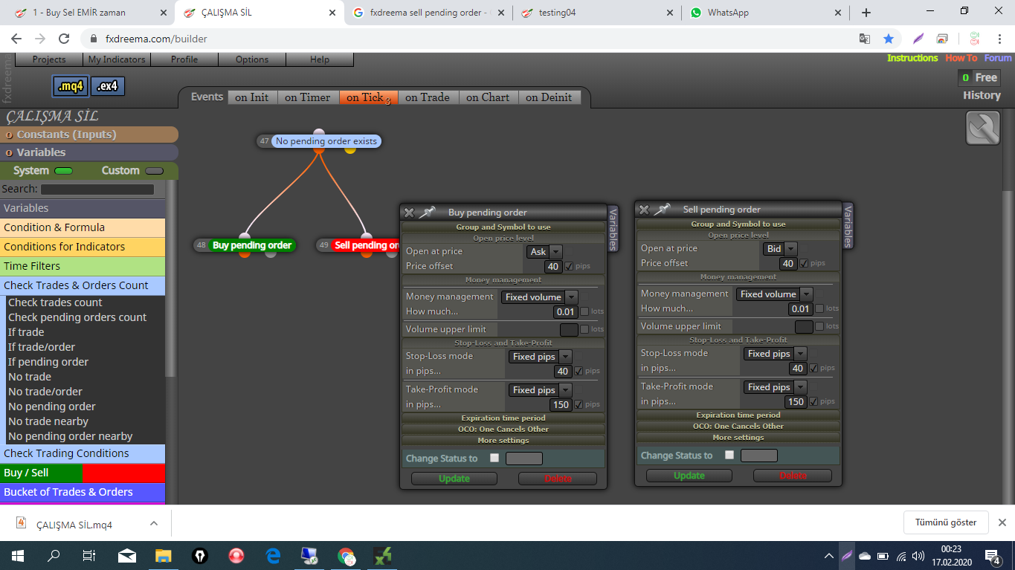This screenshot has height=570, width=1015.
Task: Expand OCO: One Cancels Other in Sell panel
Action: coord(738,426)
